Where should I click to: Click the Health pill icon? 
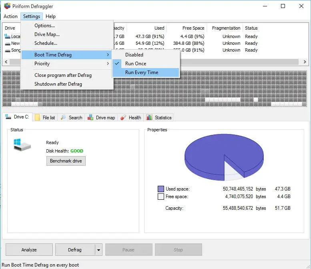(x=123, y=117)
